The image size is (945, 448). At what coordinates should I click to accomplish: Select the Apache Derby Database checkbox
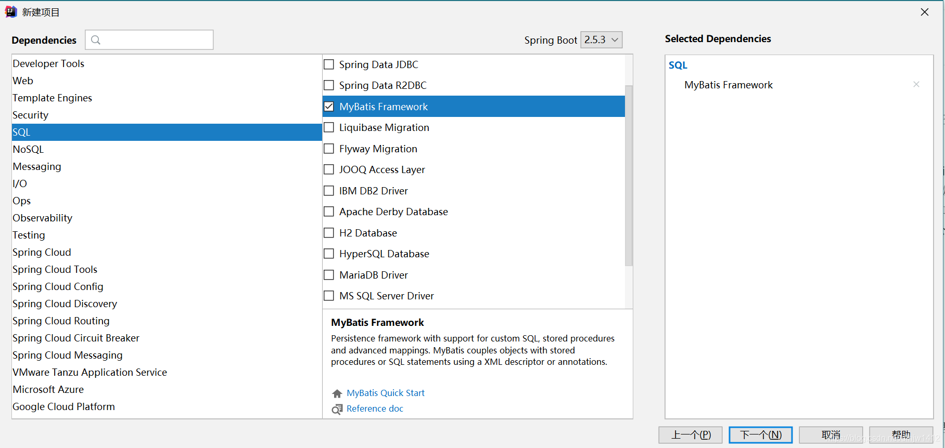coord(329,212)
